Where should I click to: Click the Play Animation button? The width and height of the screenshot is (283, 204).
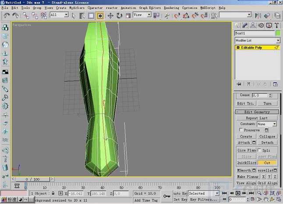(x=238, y=193)
